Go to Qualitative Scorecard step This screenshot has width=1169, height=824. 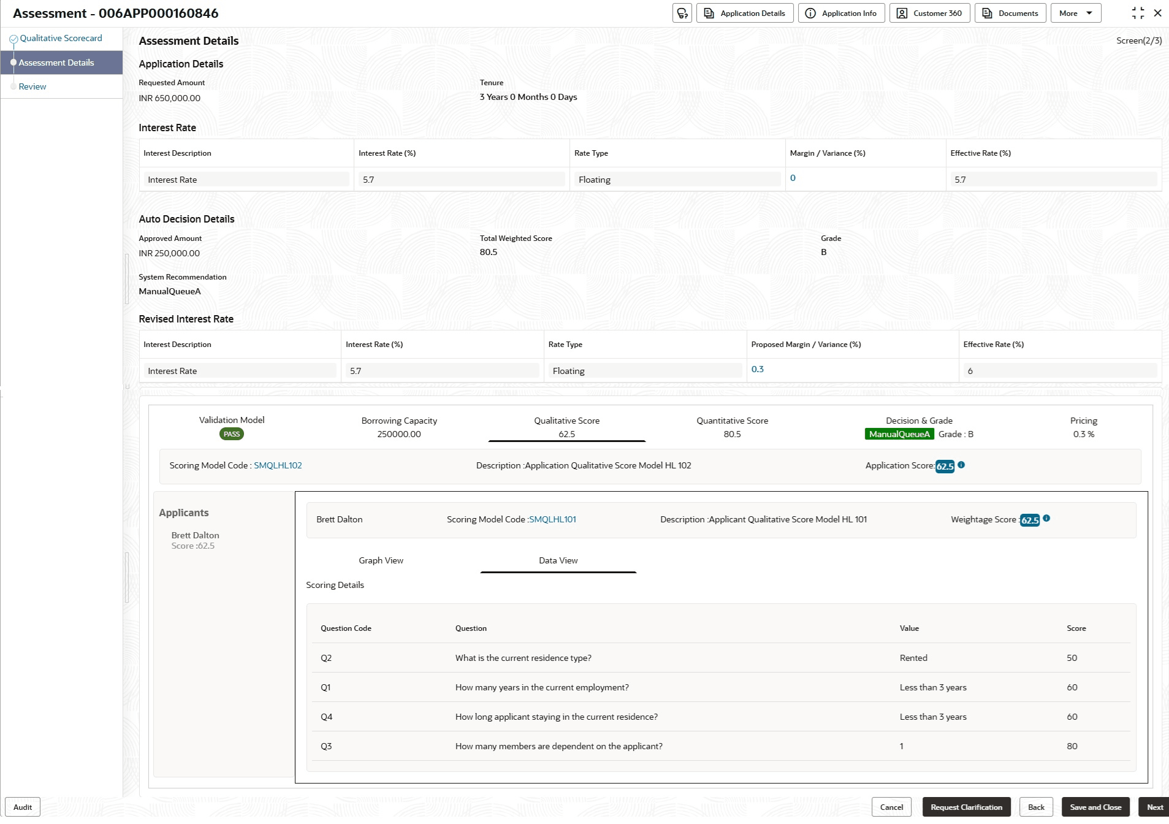pyautogui.click(x=61, y=38)
